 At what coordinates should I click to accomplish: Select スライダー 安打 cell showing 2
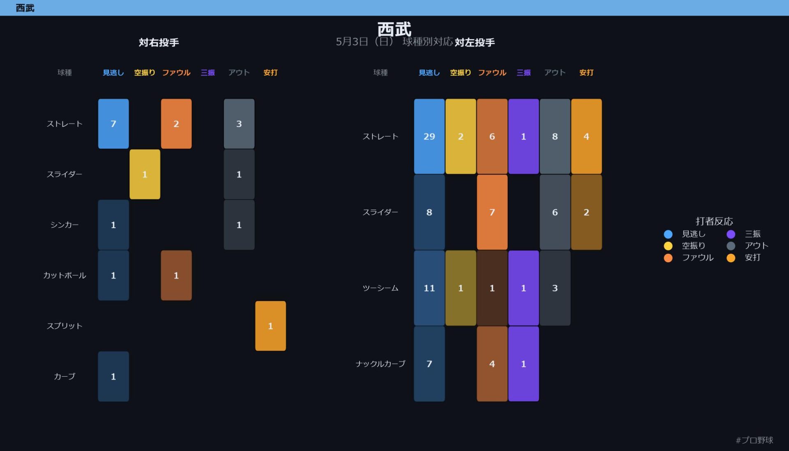(x=586, y=212)
